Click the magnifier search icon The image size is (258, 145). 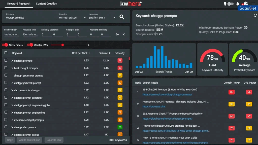[x=122, y=17]
